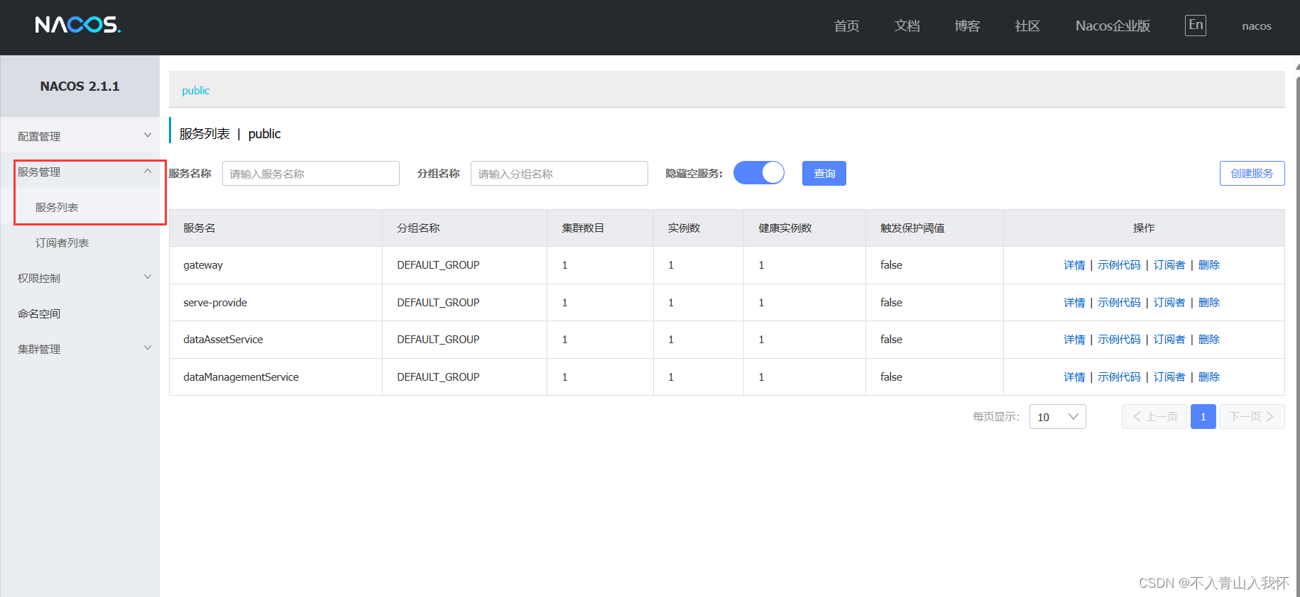Click the 创建服务 button

pyautogui.click(x=1252, y=173)
